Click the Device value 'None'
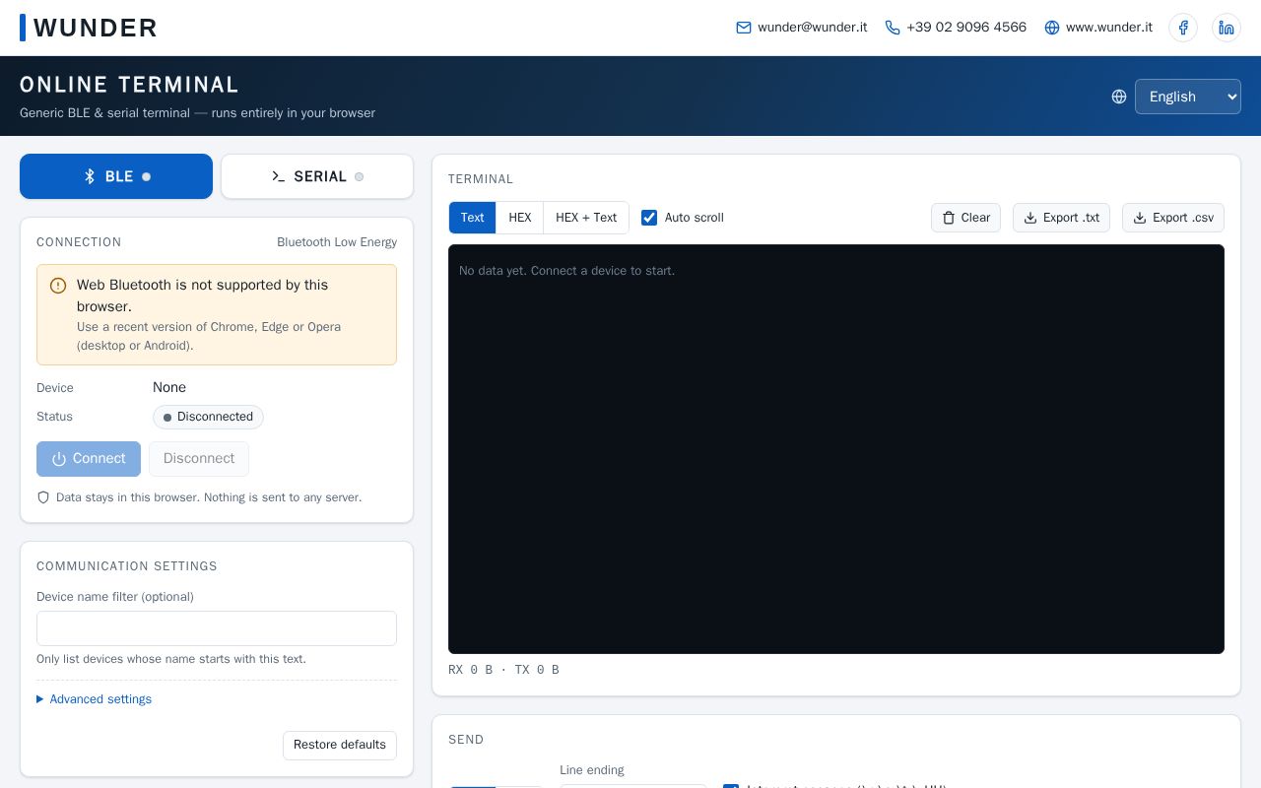Viewport: 1261px width, 788px height. (169, 387)
